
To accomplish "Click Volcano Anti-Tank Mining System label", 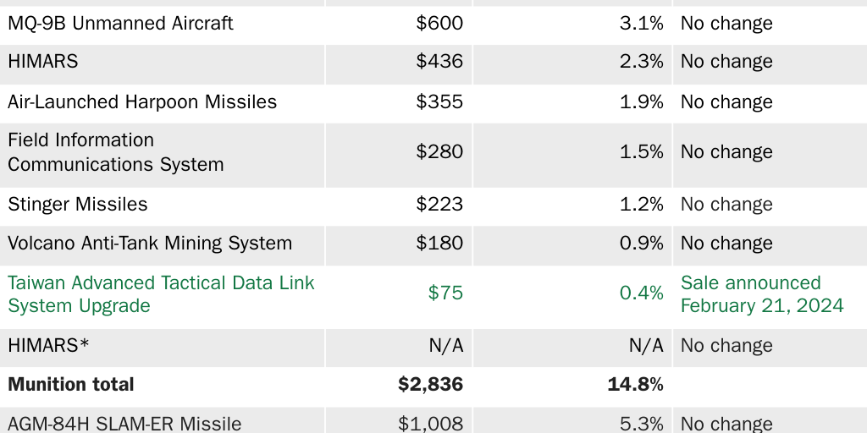I will pos(150,244).
